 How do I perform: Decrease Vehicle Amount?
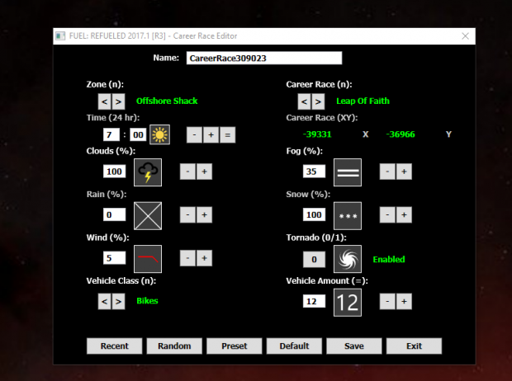[x=387, y=301]
